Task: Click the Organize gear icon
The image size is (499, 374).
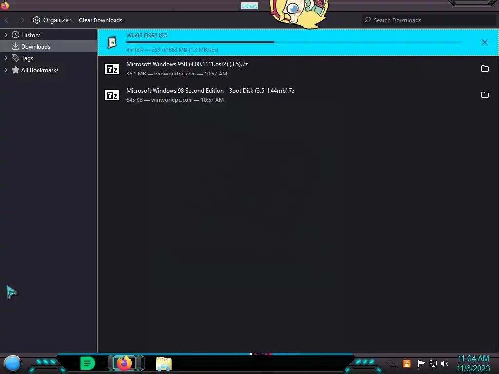Action: (x=36, y=20)
